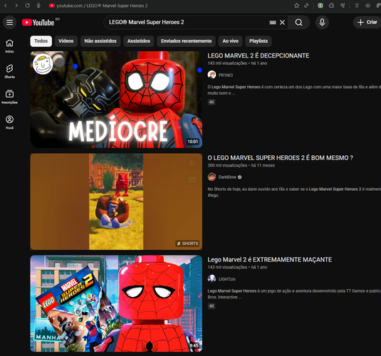Screen dimensions: 381x356
Task: Click the LIGHTzin channel avatar
Action: tap(212, 278)
